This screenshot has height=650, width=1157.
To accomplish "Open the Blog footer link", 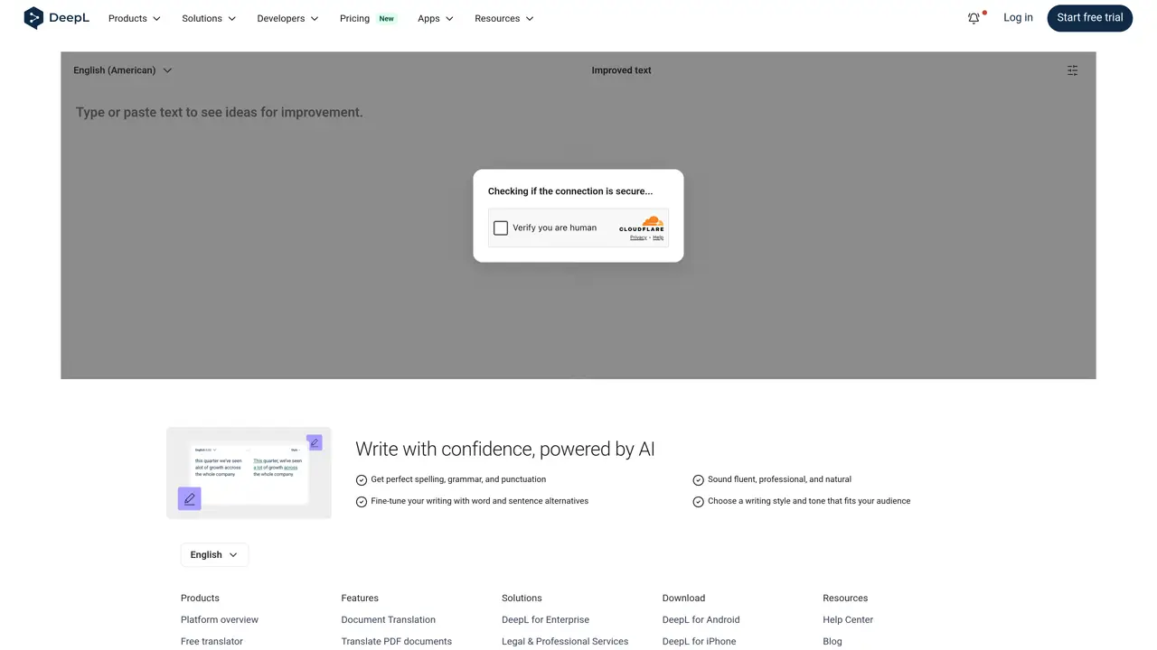I will pyautogui.click(x=832, y=642).
